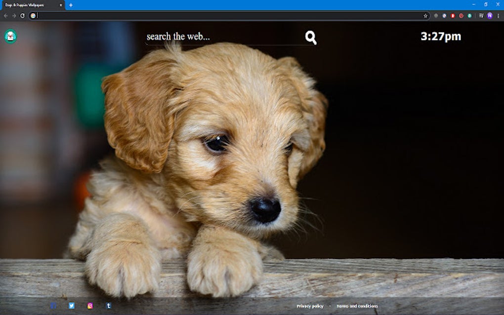The height and width of the screenshot is (315, 504).
Task: Open Twitter via its bird icon
Action: [72, 305]
